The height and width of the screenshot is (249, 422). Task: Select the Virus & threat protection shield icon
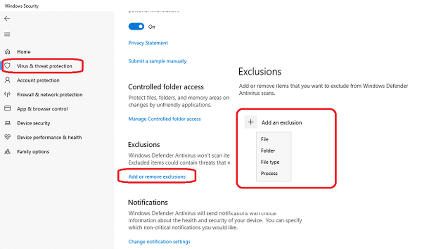click(x=7, y=66)
